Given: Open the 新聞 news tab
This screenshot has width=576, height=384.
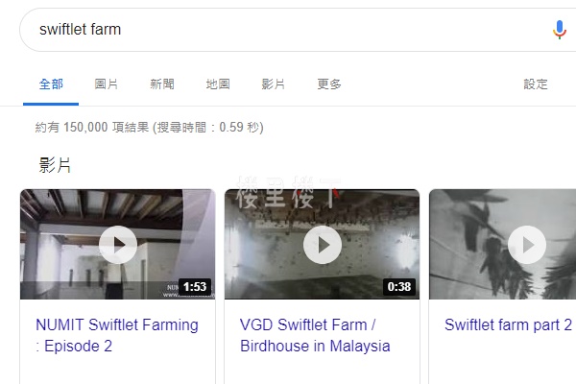Looking at the screenshot, I should (162, 84).
